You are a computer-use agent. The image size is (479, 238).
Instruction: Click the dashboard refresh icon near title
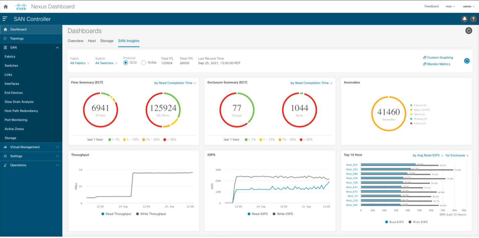point(469,31)
